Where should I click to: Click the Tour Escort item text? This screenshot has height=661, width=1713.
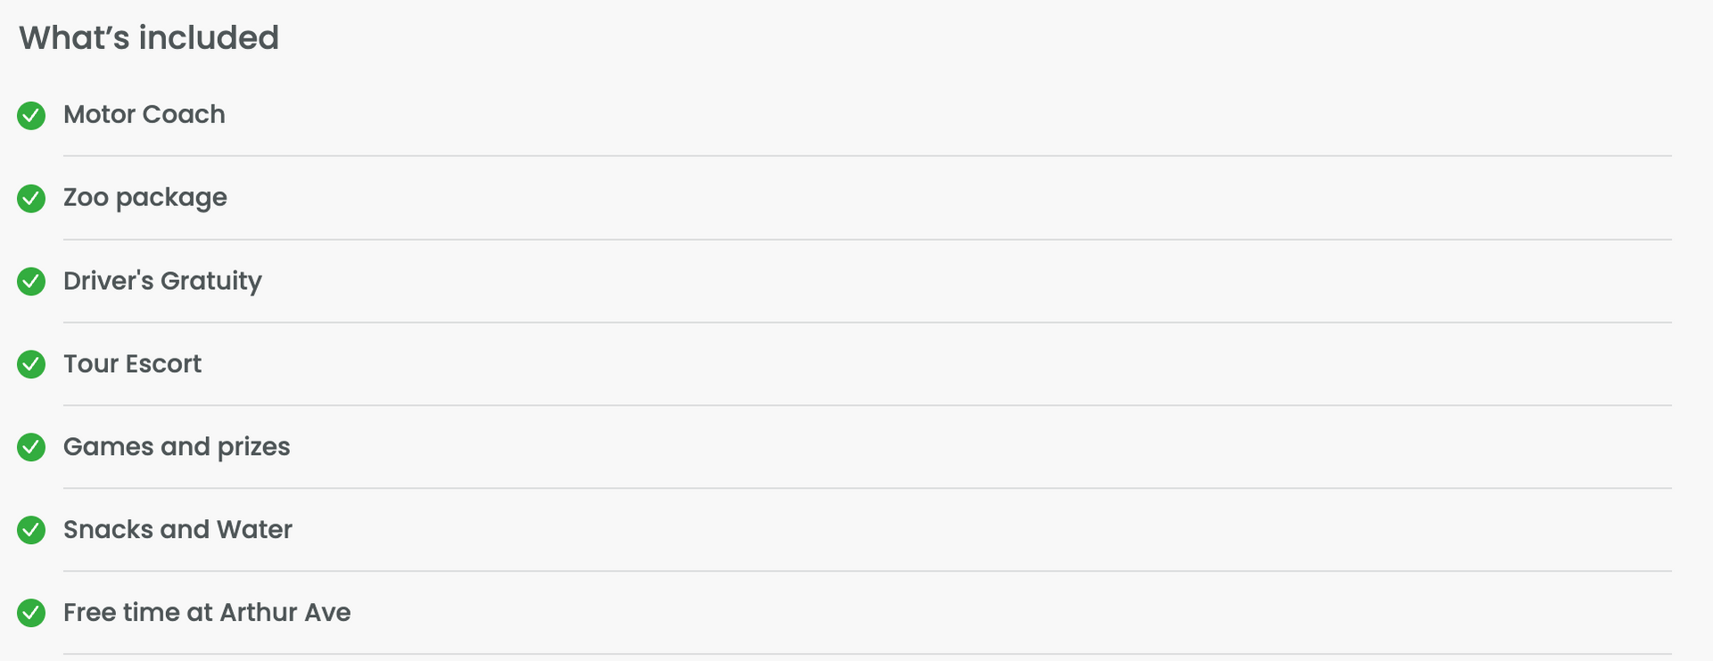pos(132,364)
